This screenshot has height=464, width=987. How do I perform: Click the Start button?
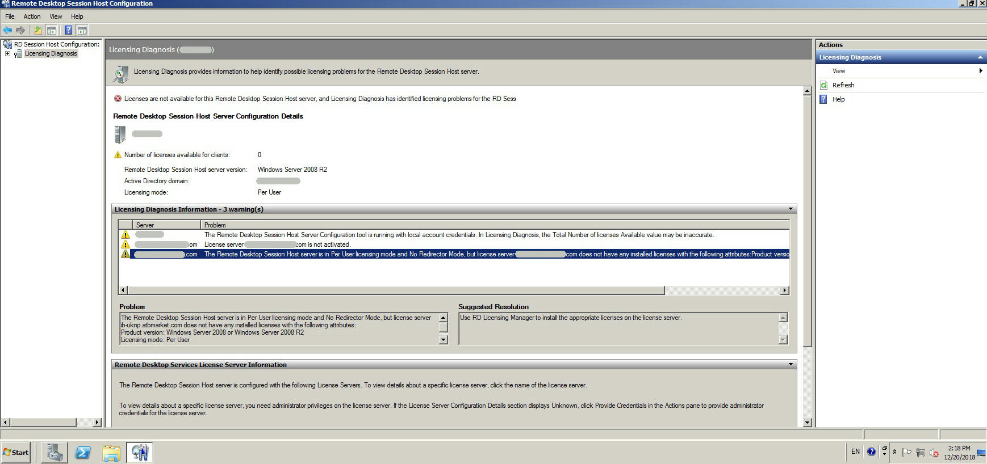[x=16, y=452]
